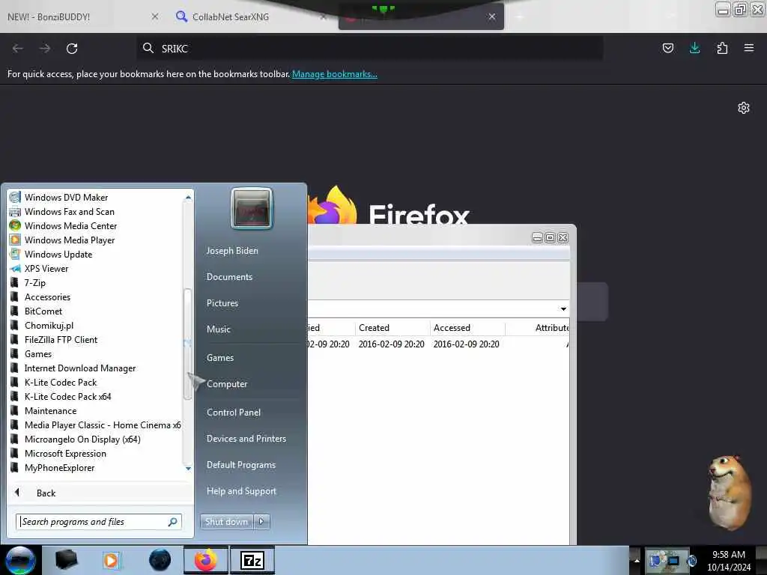Click the Manage bookmarks... link
Viewport: 767px width, 575px height.
[335, 74]
